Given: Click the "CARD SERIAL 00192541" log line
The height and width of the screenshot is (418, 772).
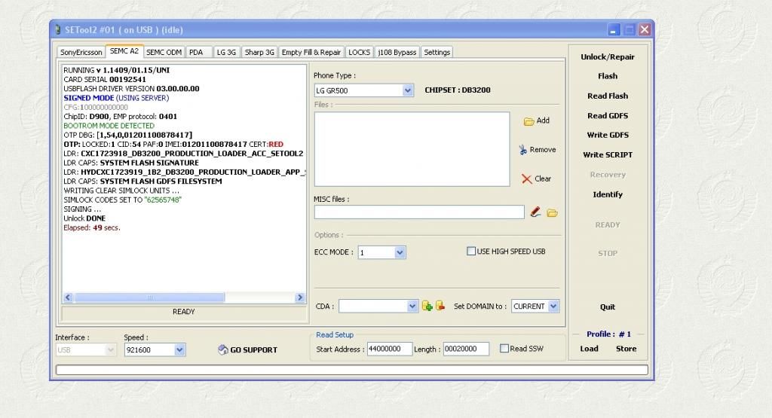Looking at the screenshot, I should pyautogui.click(x=104, y=80).
